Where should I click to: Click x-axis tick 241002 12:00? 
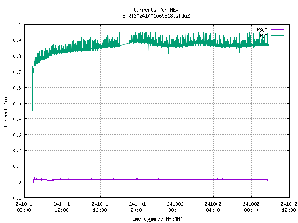click(289, 207)
